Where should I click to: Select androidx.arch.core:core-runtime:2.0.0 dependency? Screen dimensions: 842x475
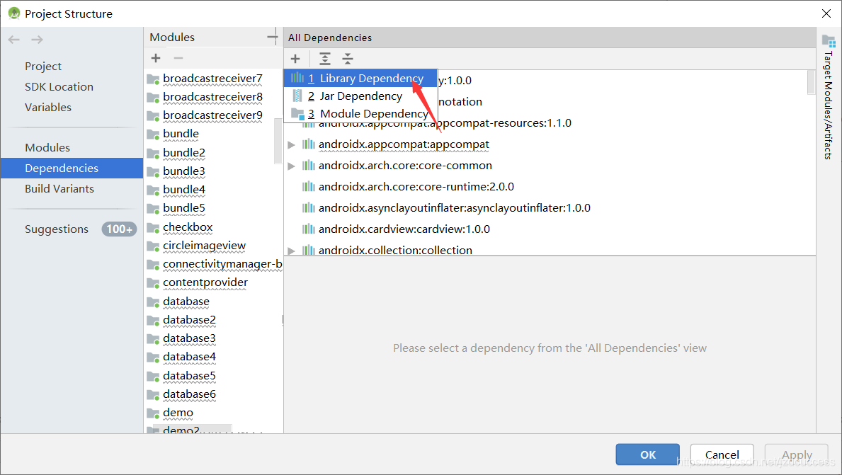(x=416, y=187)
